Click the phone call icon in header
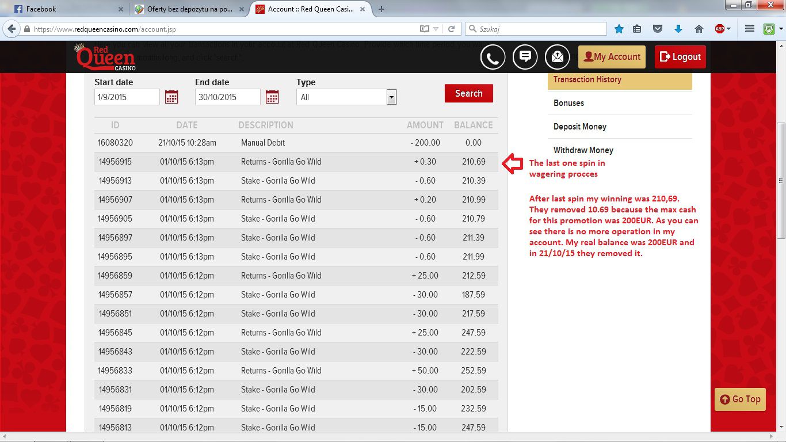The width and height of the screenshot is (786, 442). (x=493, y=57)
